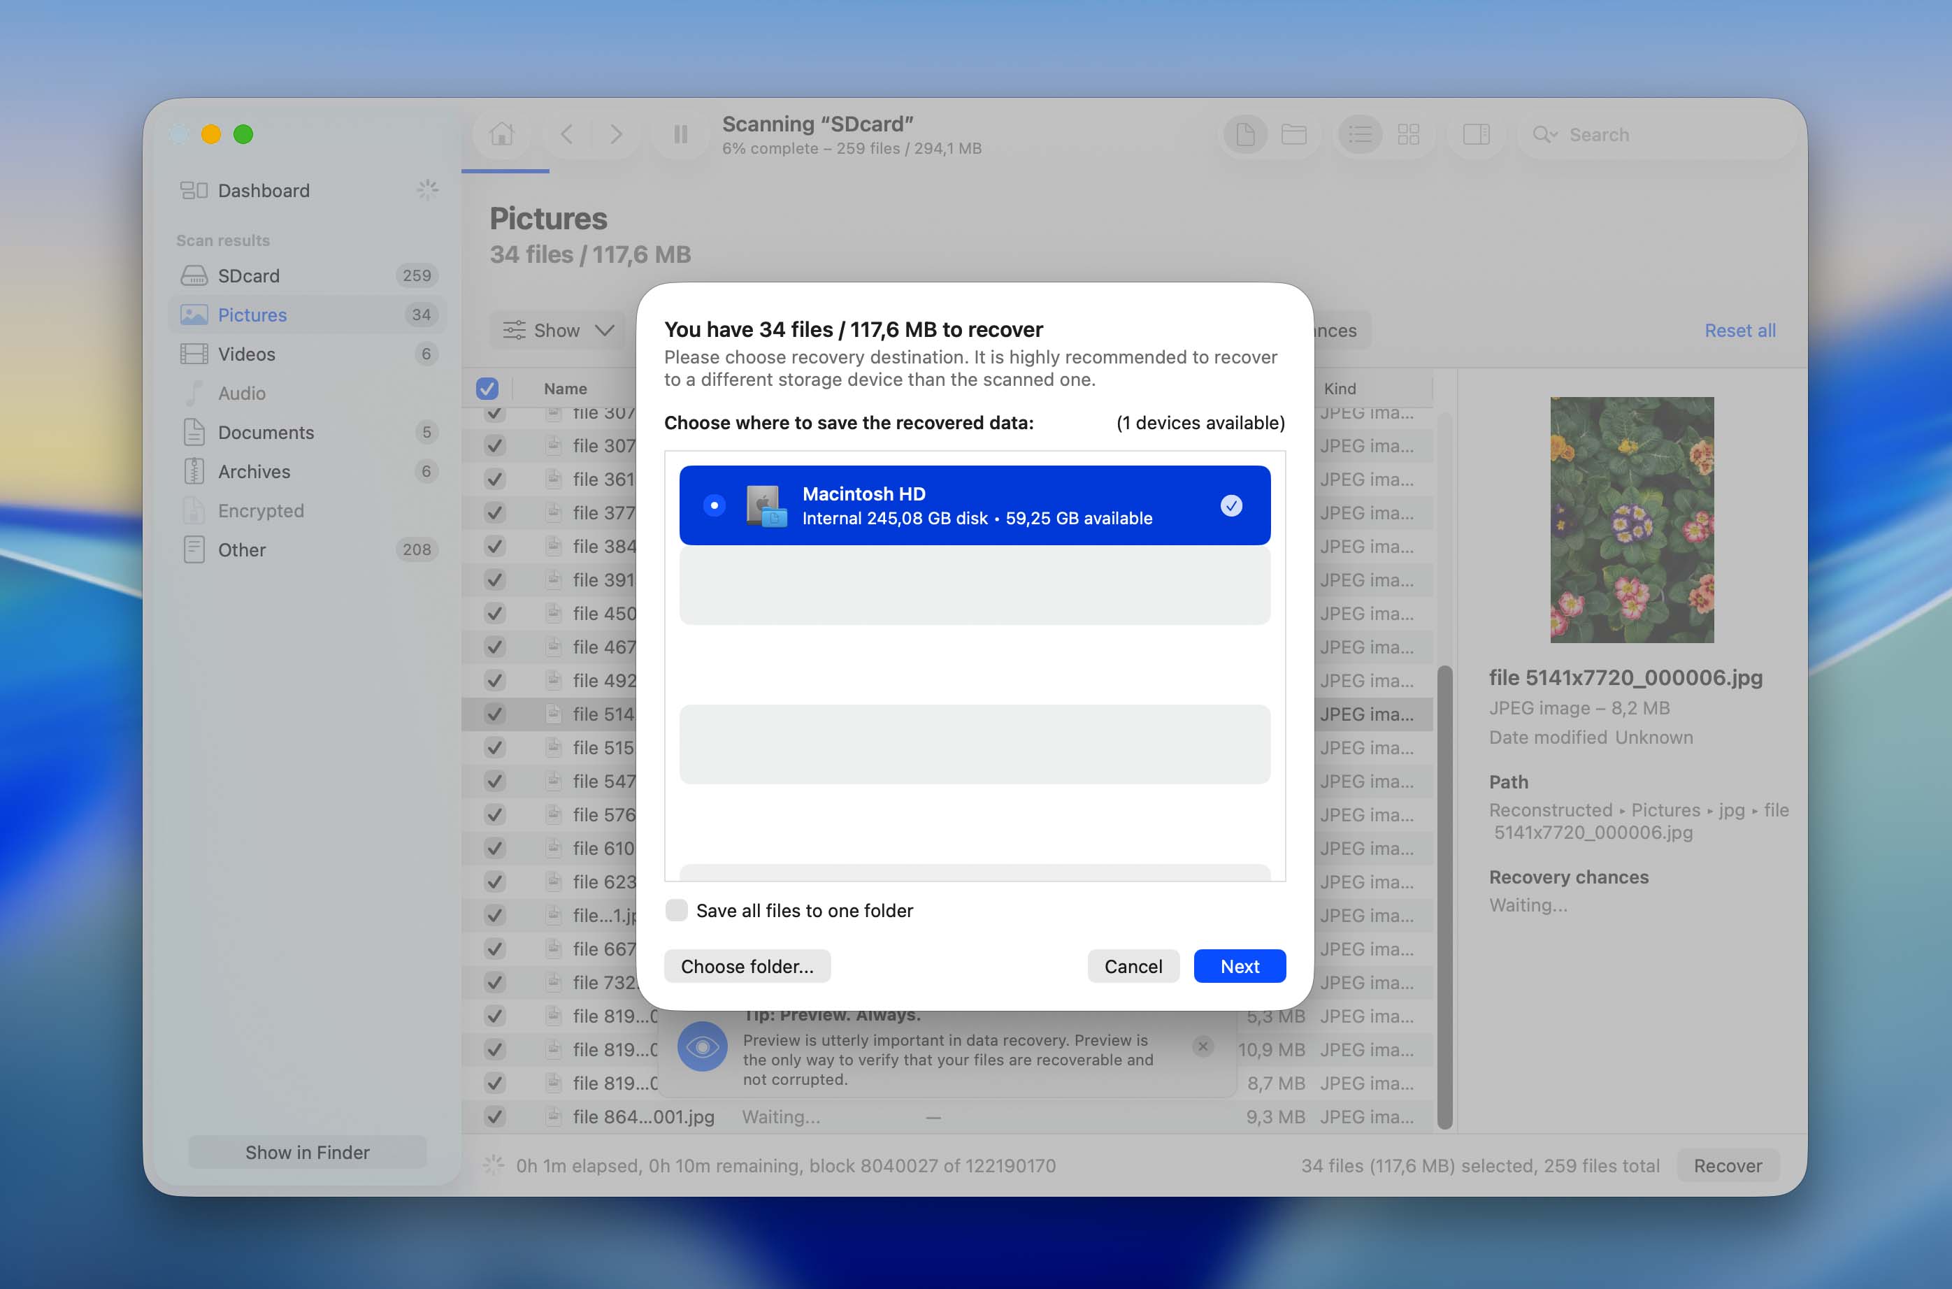
Task: Click the scan progress bar under toolbar
Action: 505,171
